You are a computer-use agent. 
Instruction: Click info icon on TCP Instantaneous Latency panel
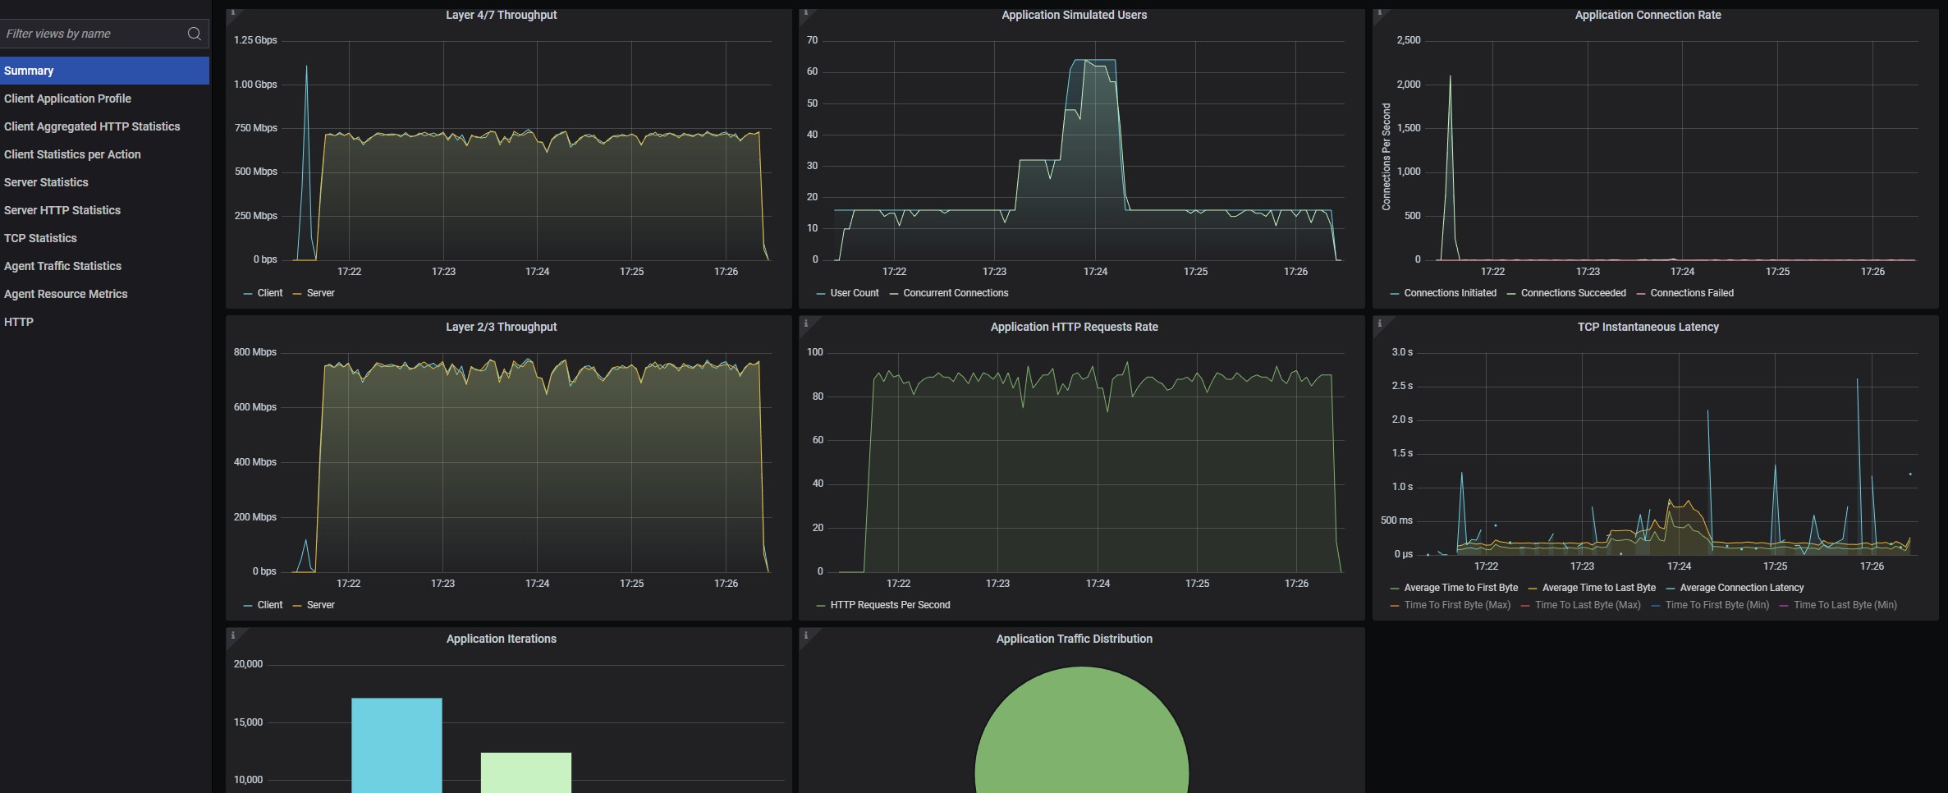click(1379, 323)
